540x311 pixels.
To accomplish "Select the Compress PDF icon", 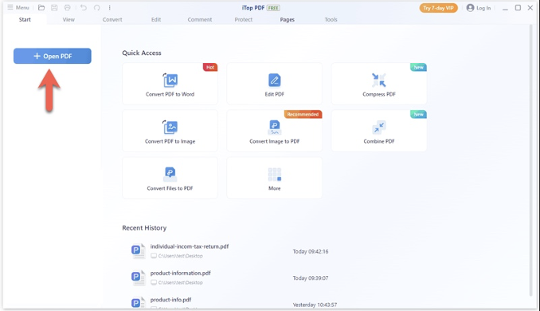I will coord(379,81).
